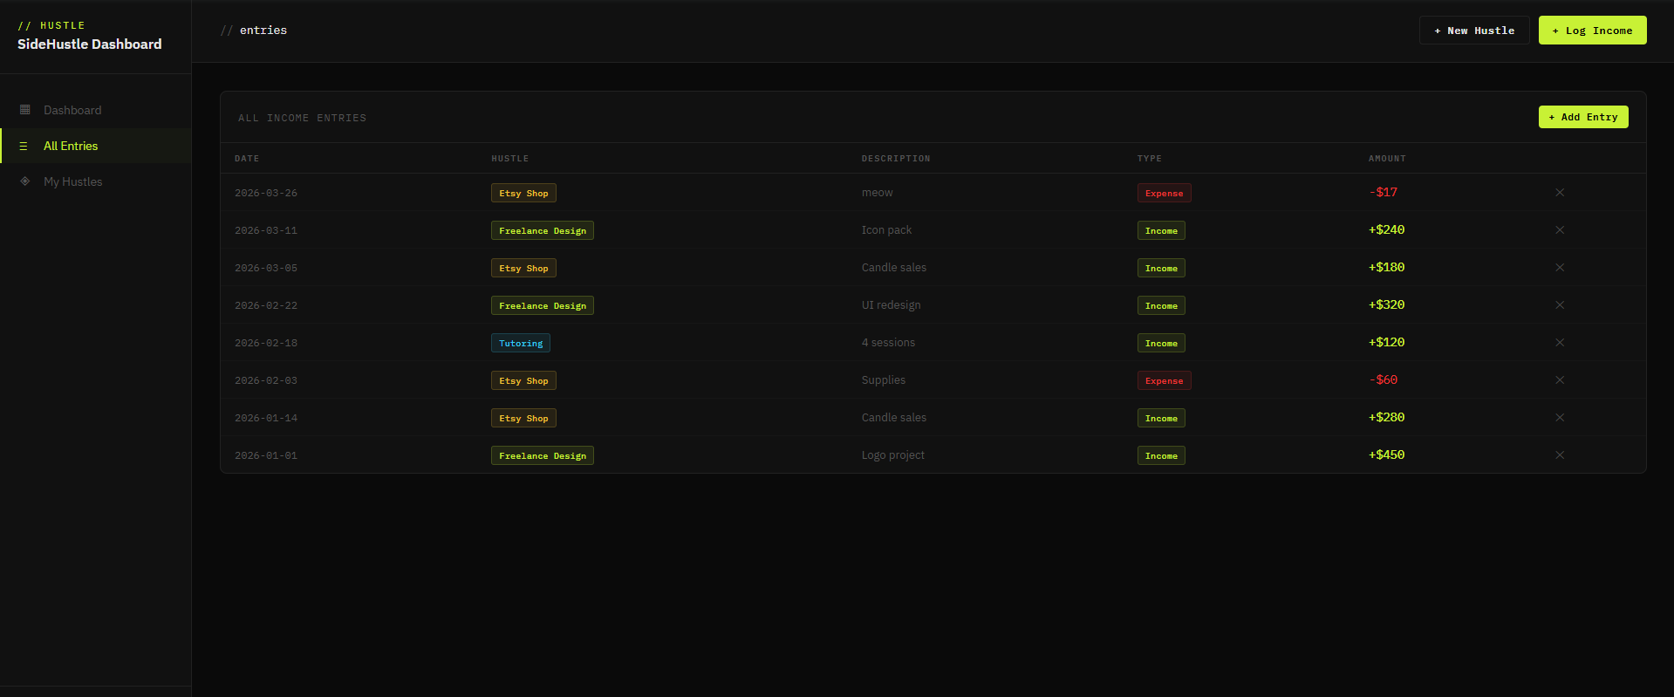Click the Dashboard grid icon in sidebar
The width and height of the screenshot is (1674, 697).
pos(25,110)
